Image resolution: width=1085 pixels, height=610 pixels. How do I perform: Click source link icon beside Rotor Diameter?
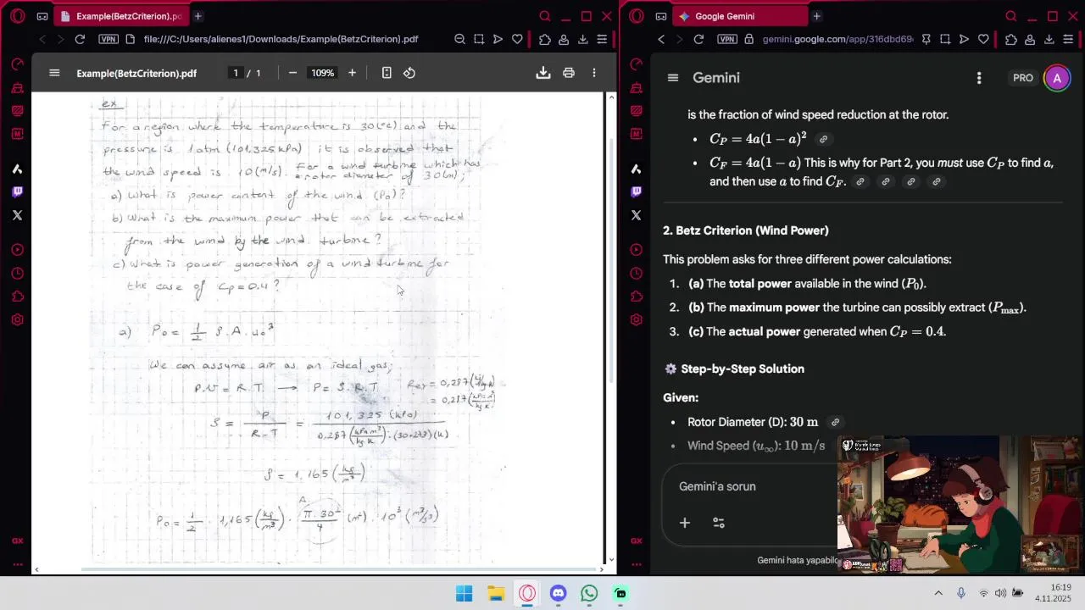point(835,422)
